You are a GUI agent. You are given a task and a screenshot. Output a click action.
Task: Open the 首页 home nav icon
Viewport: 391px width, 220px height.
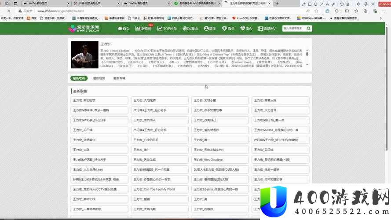point(120,29)
